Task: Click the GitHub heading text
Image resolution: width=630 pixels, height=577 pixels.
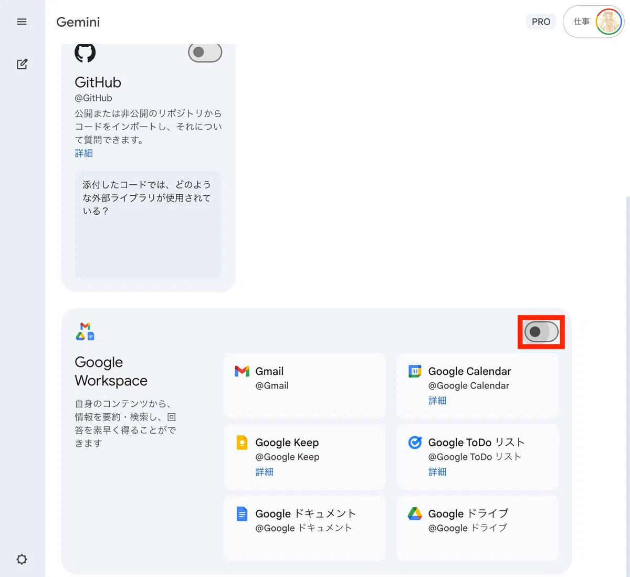Action: click(98, 82)
